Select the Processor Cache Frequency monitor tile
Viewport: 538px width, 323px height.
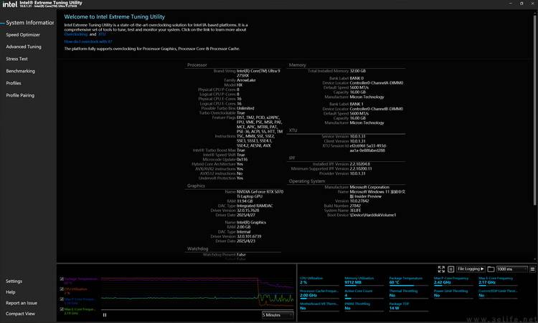click(x=318, y=294)
